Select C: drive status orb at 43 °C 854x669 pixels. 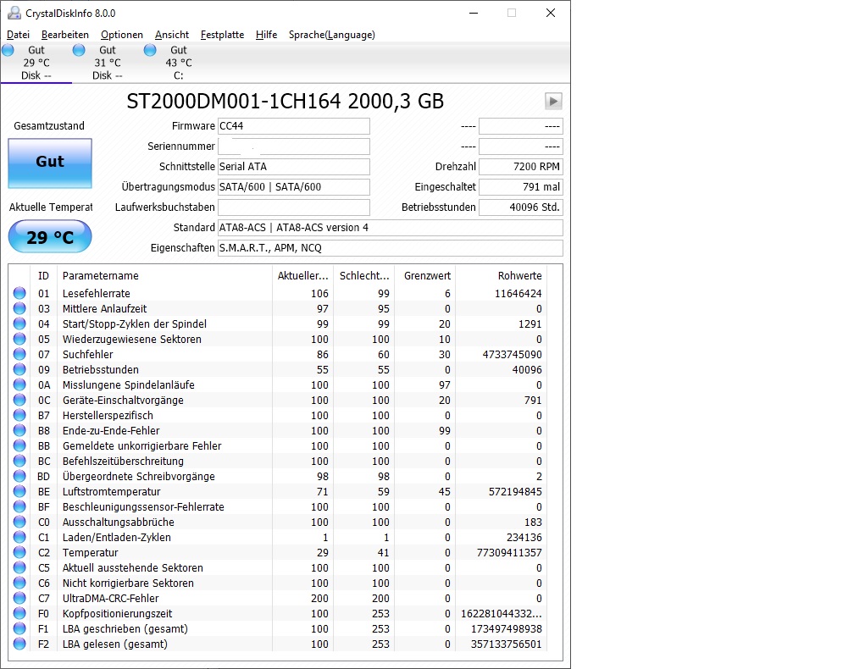click(x=150, y=50)
